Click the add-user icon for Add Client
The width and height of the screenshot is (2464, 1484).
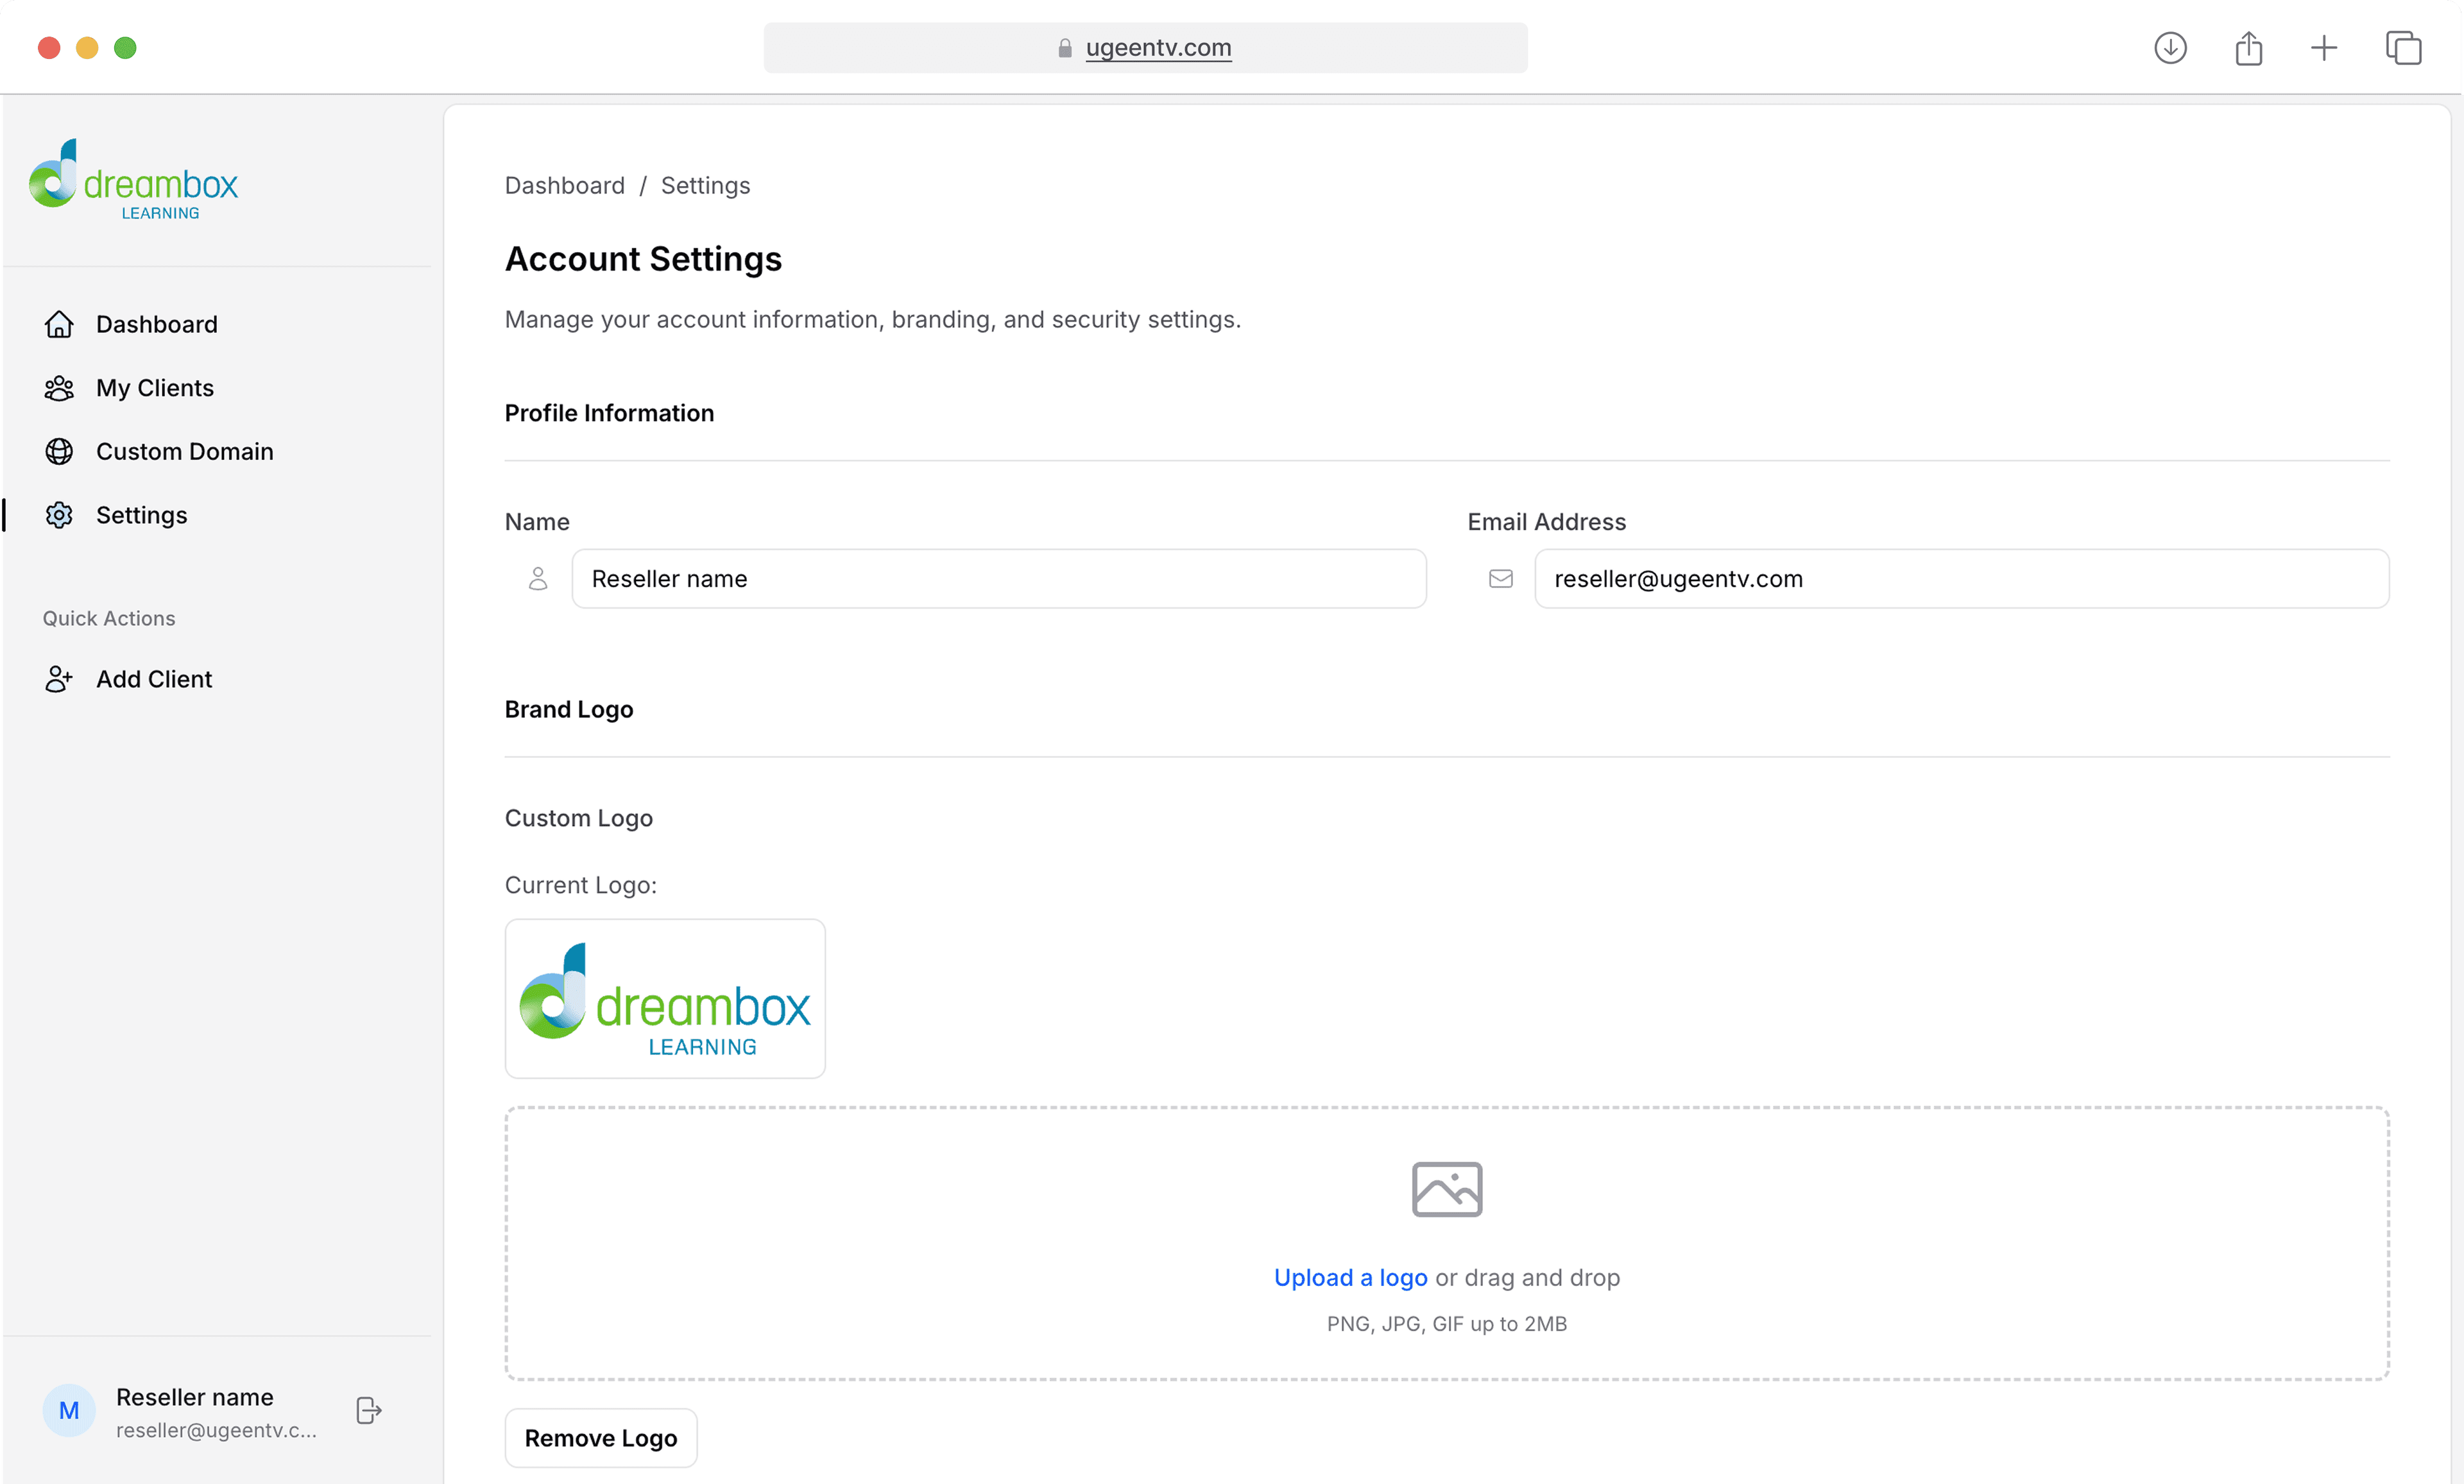point(59,680)
